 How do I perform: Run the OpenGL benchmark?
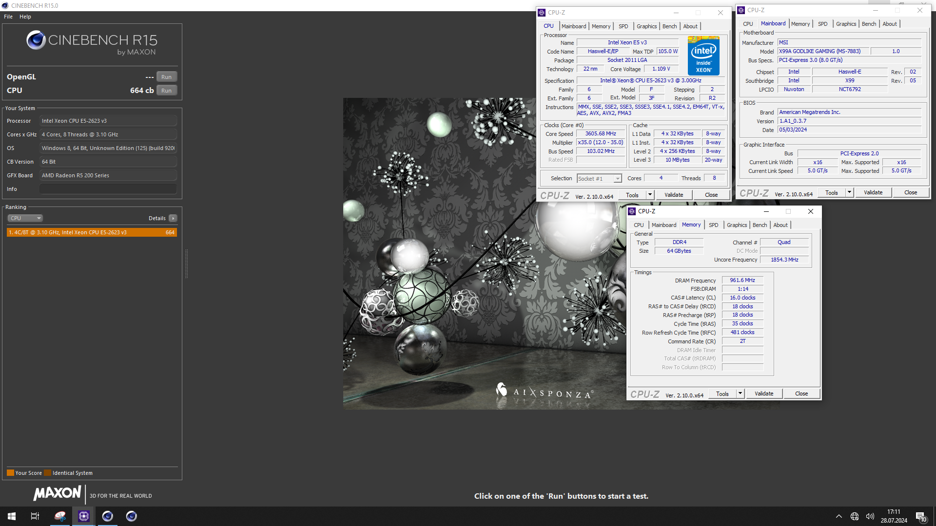(167, 77)
